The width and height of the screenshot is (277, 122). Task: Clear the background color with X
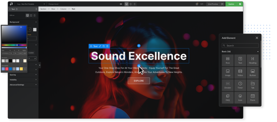point(29,30)
